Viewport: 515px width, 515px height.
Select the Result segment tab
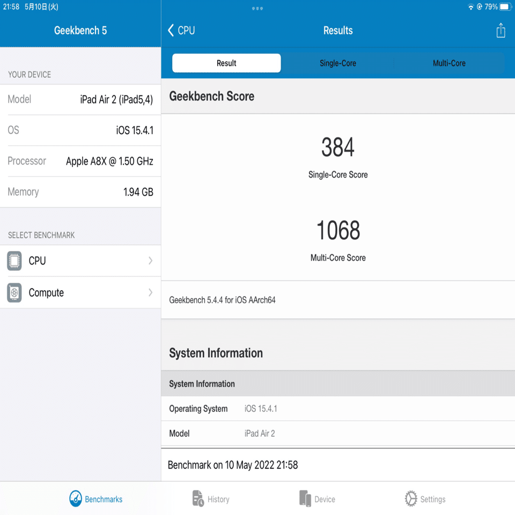226,63
